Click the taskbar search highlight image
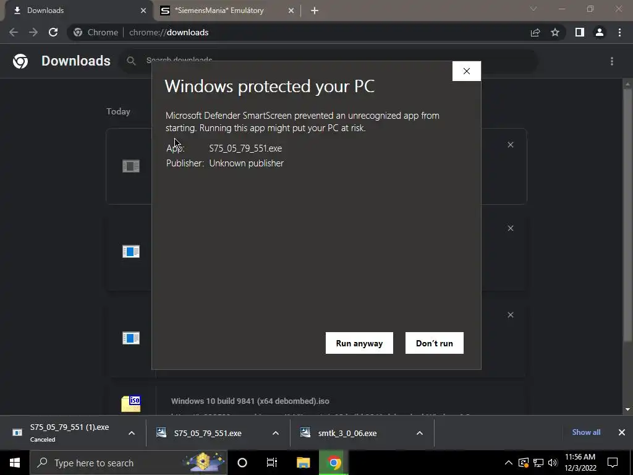This screenshot has width=633, height=475. point(204,463)
